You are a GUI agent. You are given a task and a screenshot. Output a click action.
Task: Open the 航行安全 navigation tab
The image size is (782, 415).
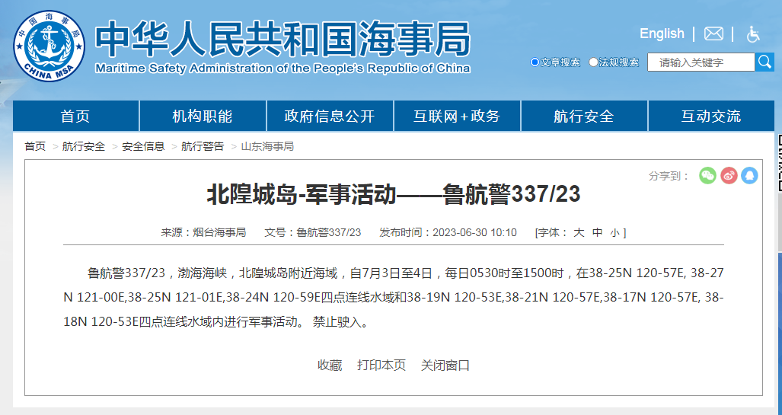point(584,117)
